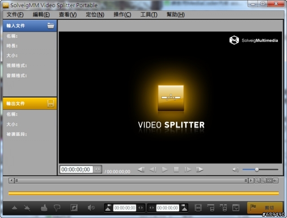This screenshot has height=218, width=287.
Task: Click the batch task window icon
Action: click(236, 208)
